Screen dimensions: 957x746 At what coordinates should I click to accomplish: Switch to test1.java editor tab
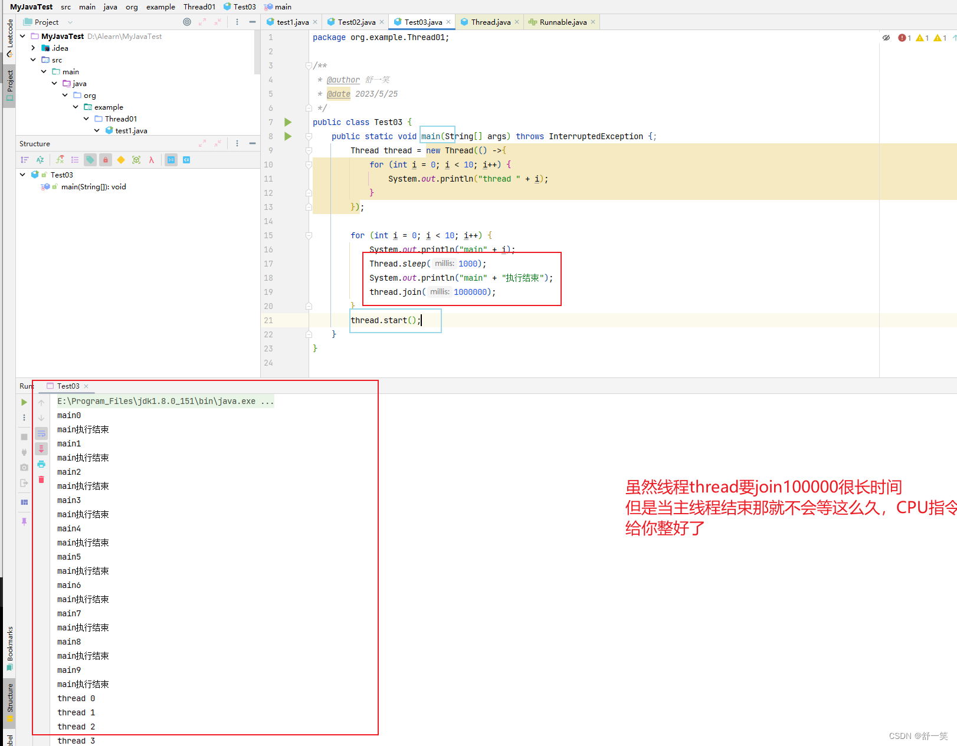pyautogui.click(x=292, y=22)
